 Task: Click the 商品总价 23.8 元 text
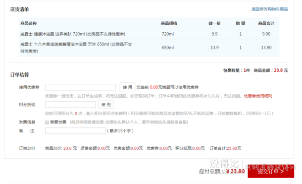coord(61,148)
